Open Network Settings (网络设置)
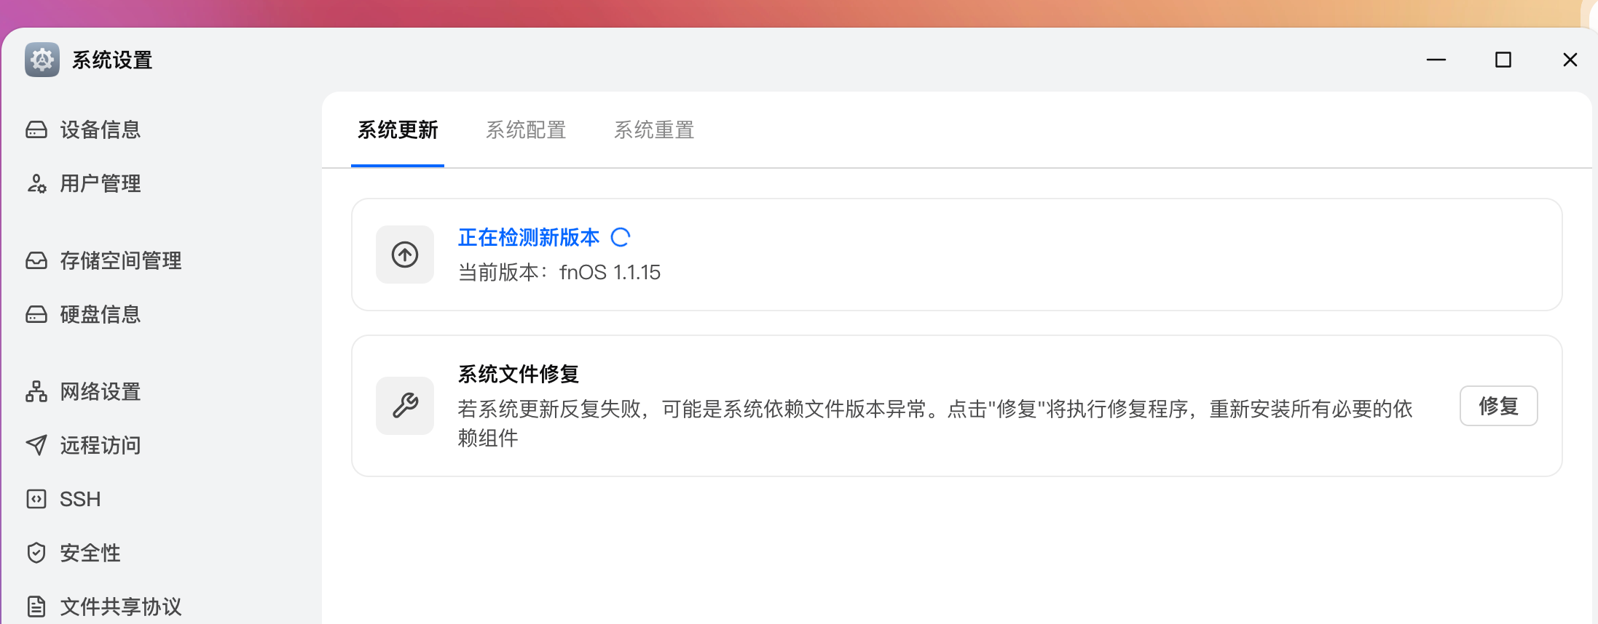This screenshot has height=624, width=1598. [100, 392]
